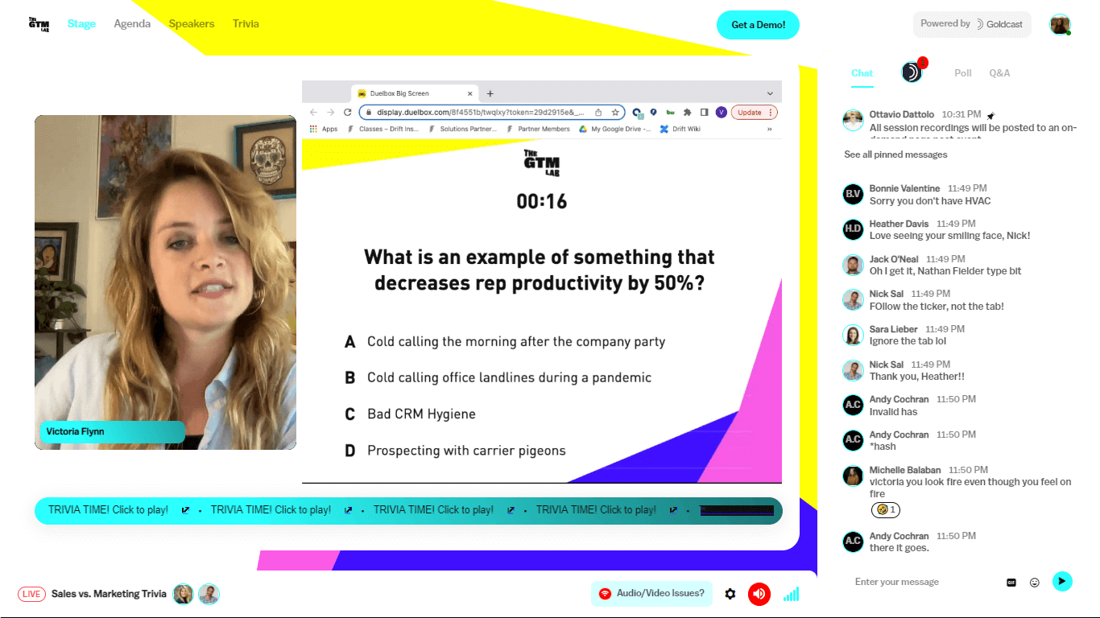Screen dimensions: 1100x618
Task: Click Ottavio Dattolo's avatar on pinned message
Action: tap(853, 121)
